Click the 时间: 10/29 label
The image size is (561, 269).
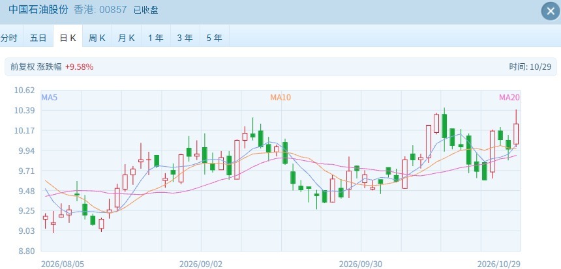530,67
